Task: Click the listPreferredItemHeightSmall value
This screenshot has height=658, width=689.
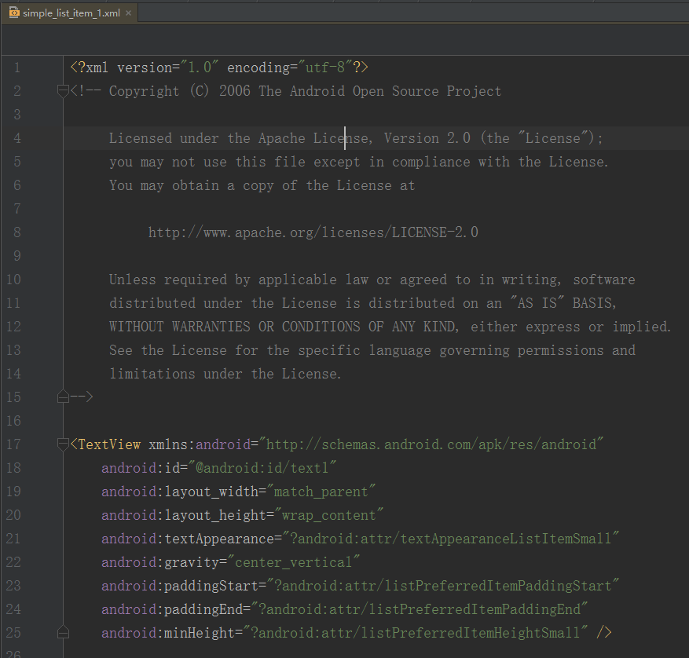Action: point(416,633)
